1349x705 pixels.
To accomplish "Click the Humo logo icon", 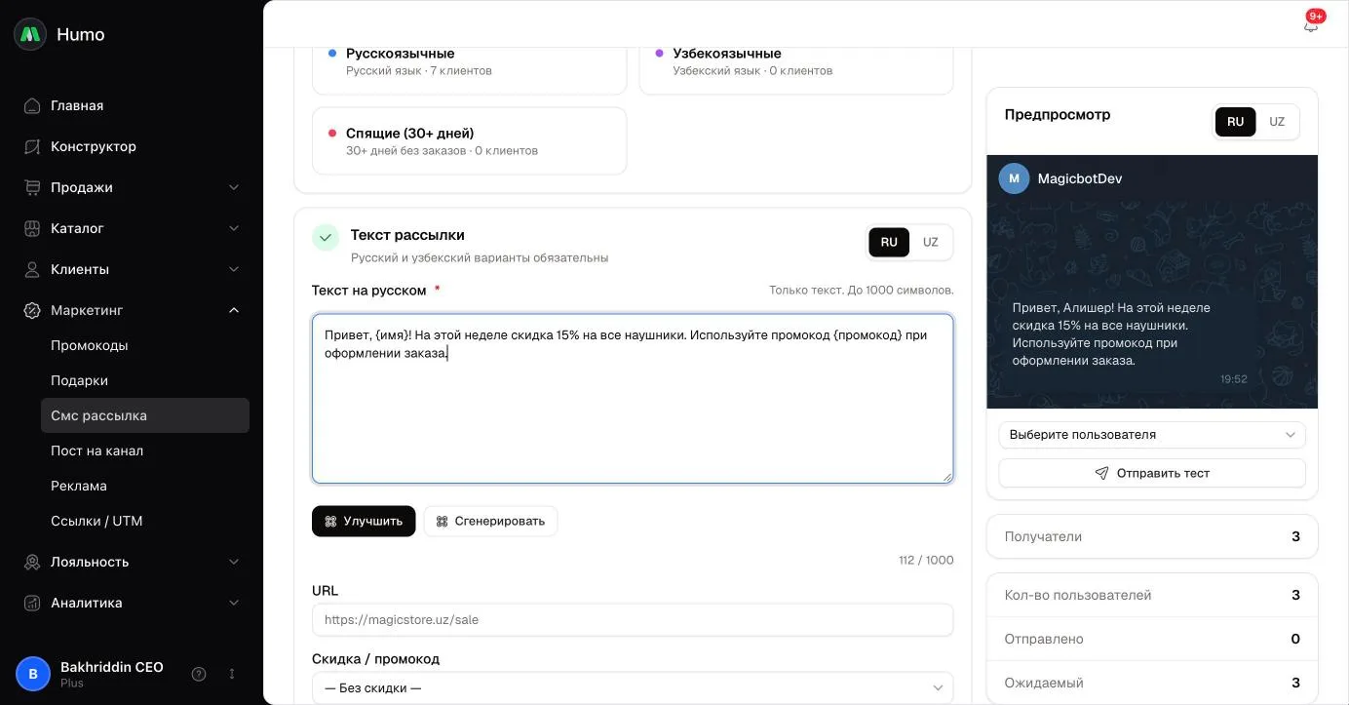I will (x=30, y=34).
